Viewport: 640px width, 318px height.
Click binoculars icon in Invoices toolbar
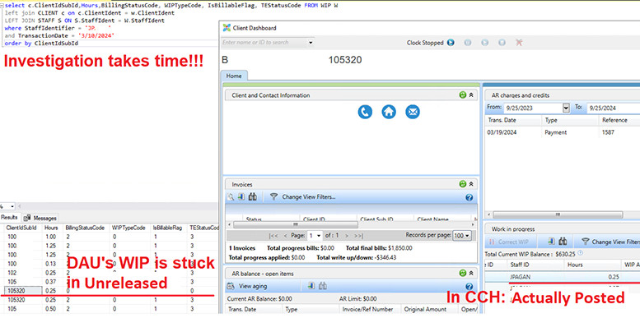[253, 196]
